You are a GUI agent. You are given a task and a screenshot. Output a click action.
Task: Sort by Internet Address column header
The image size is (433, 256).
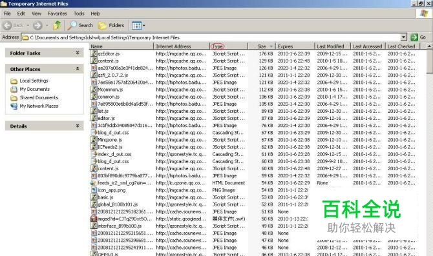point(182,46)
